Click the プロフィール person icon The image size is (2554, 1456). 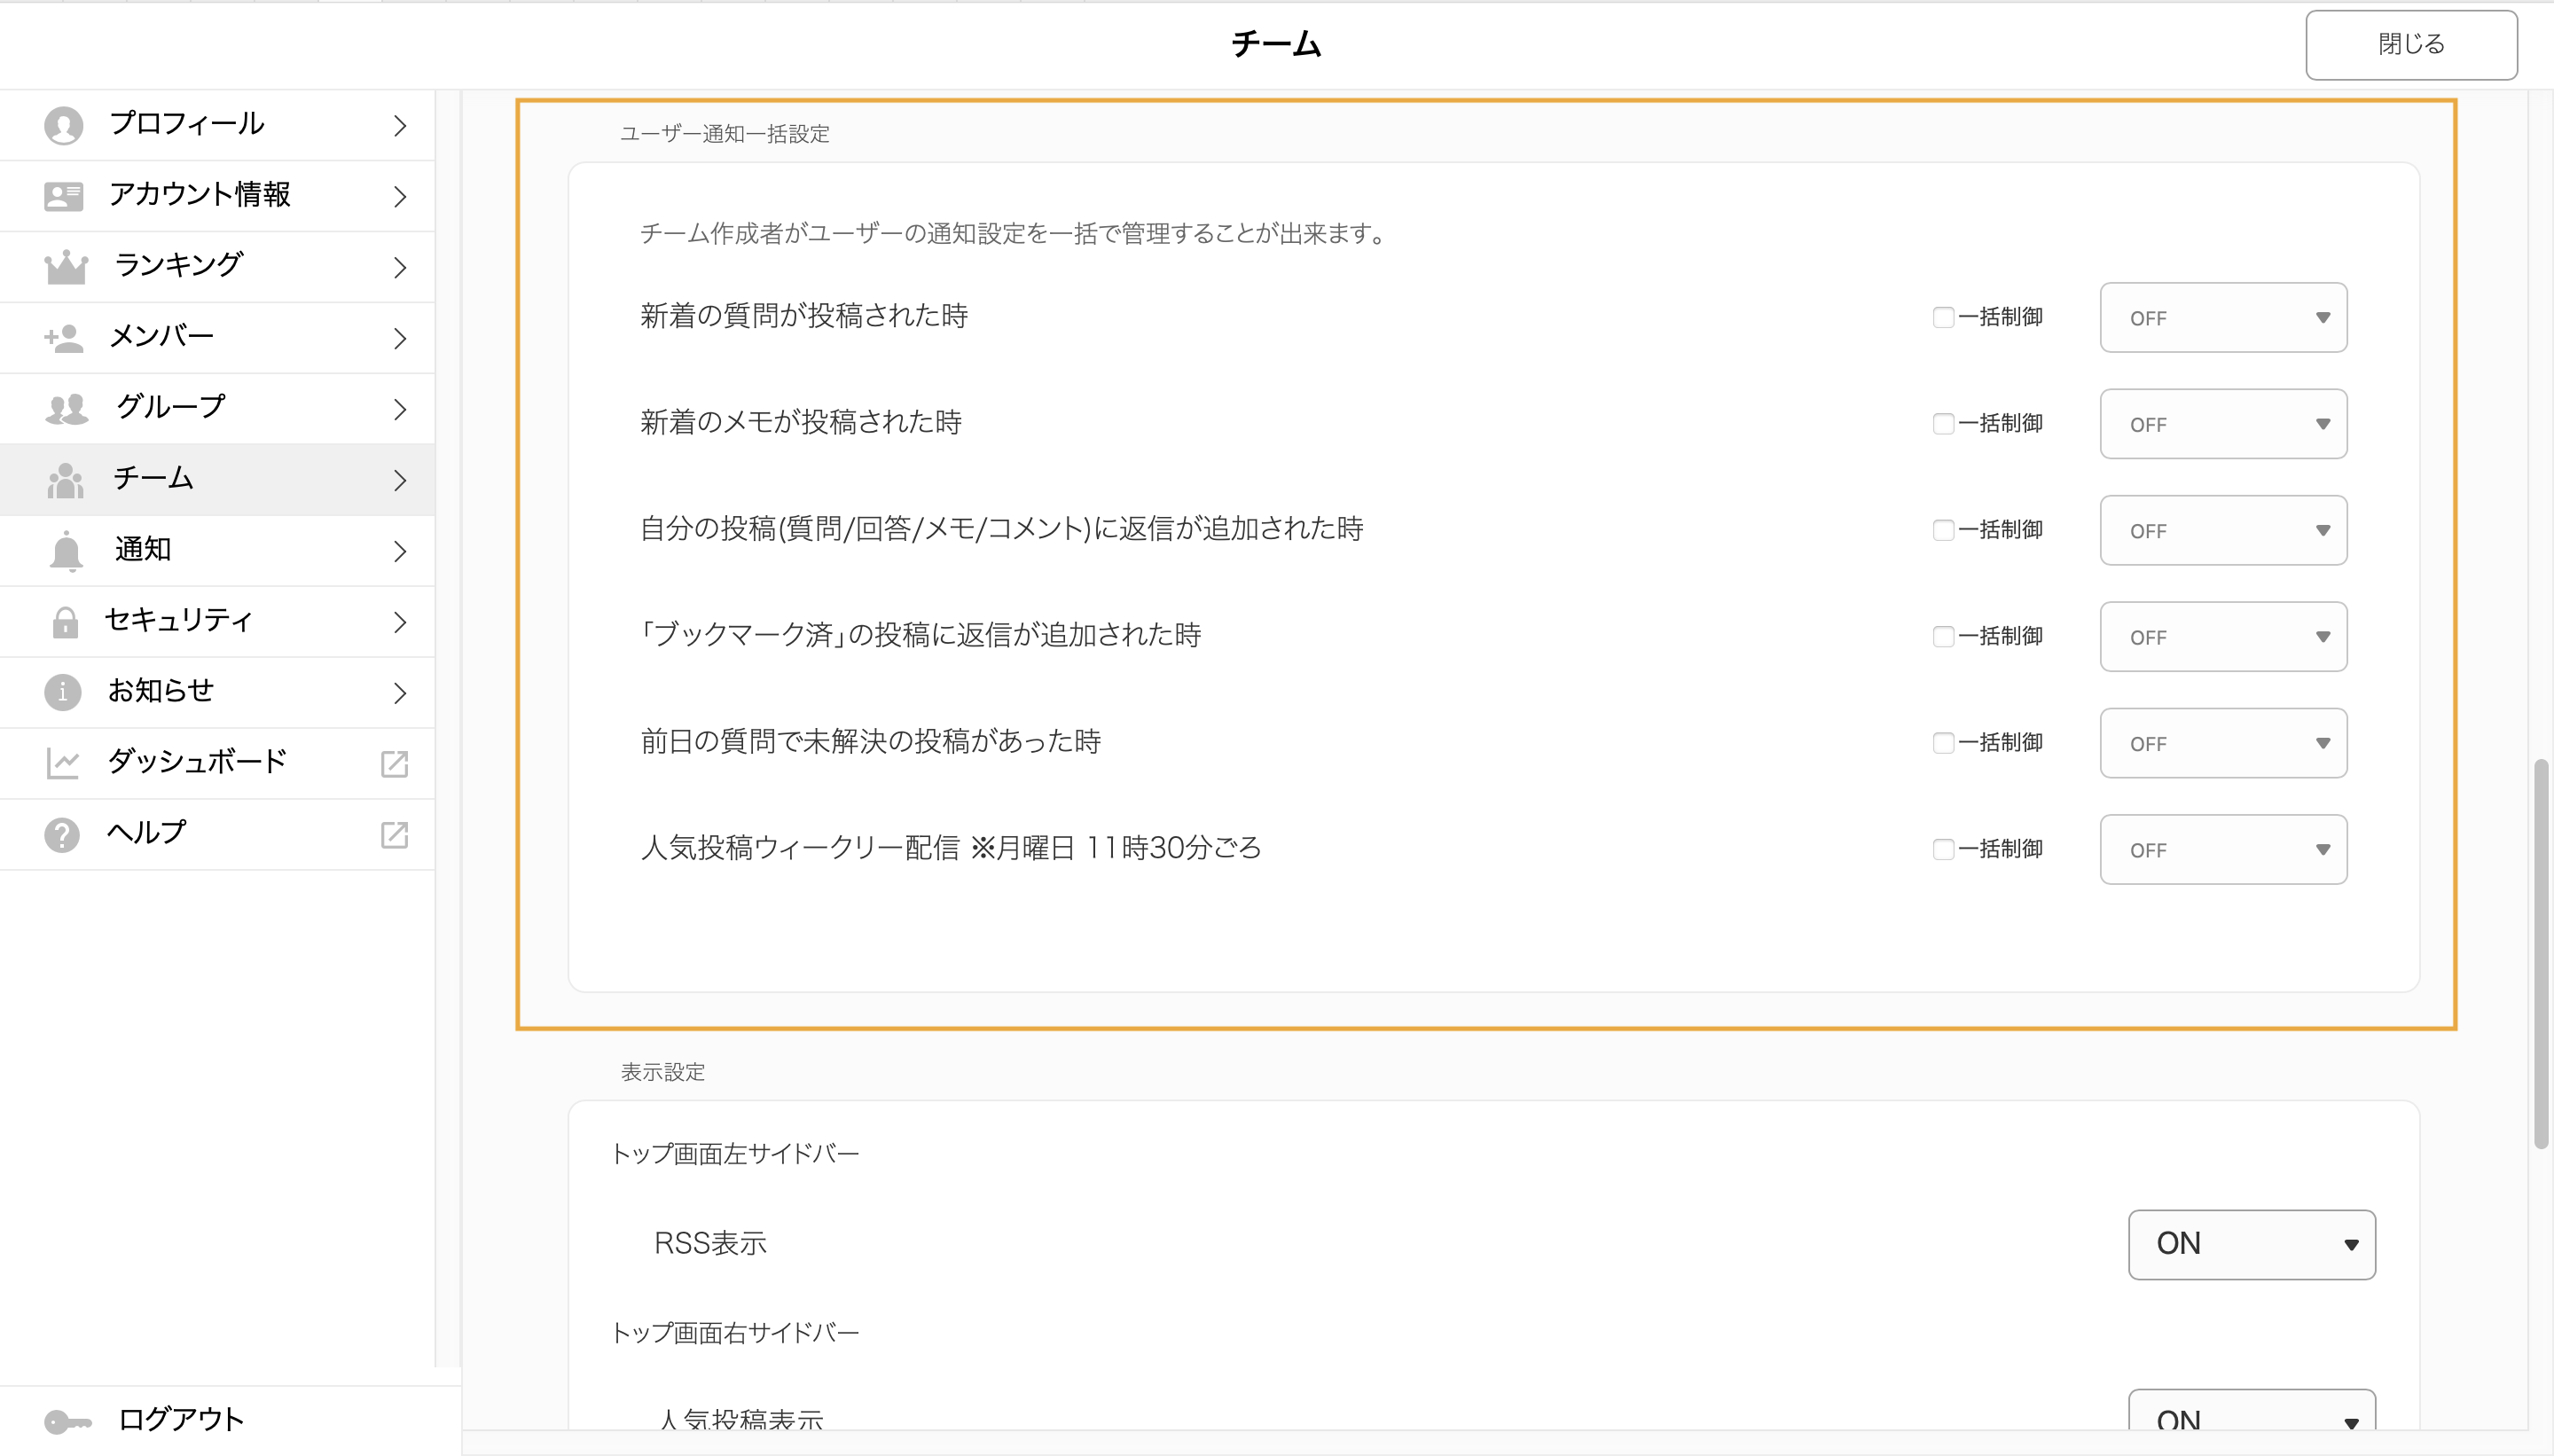pos(64,126)
